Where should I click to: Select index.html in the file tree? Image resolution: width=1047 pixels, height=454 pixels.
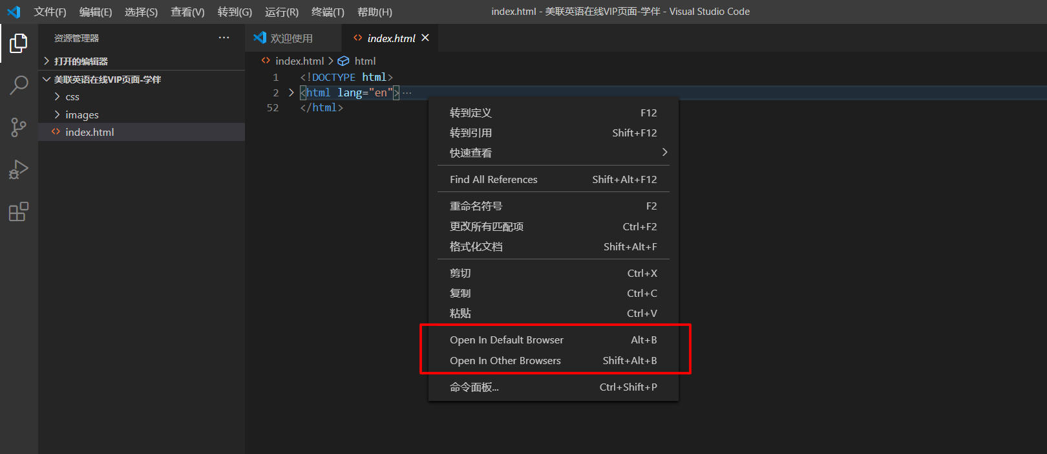[142, 132]
